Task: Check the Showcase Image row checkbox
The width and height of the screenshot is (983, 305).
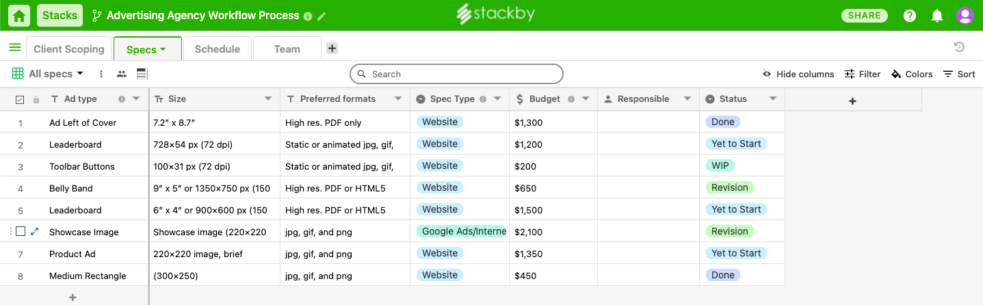Action: click(x=21, y=231)
